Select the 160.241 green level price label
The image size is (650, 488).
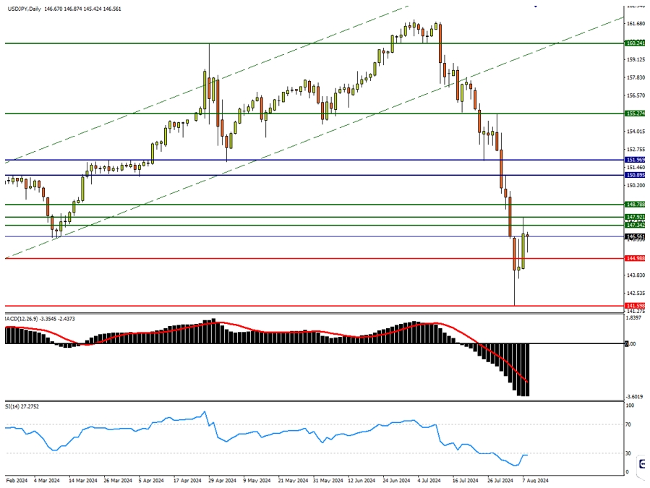(x=636, y=43)
